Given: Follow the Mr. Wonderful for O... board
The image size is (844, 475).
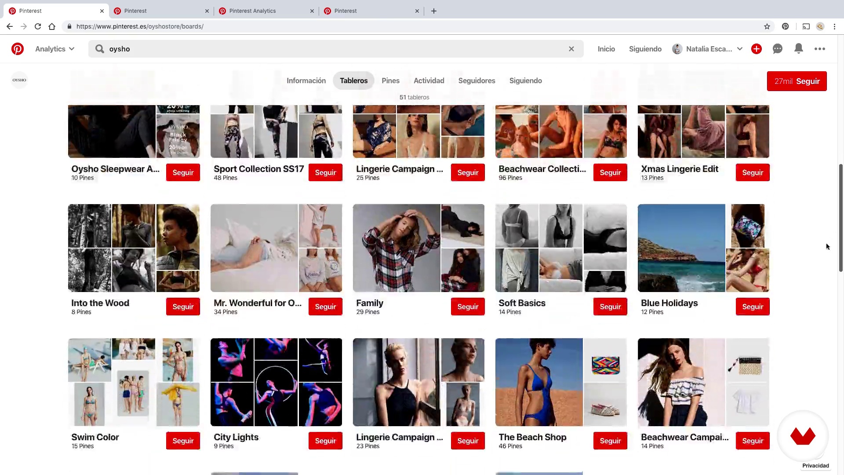Looking at the screenshot, I should [x=325, y=307].
